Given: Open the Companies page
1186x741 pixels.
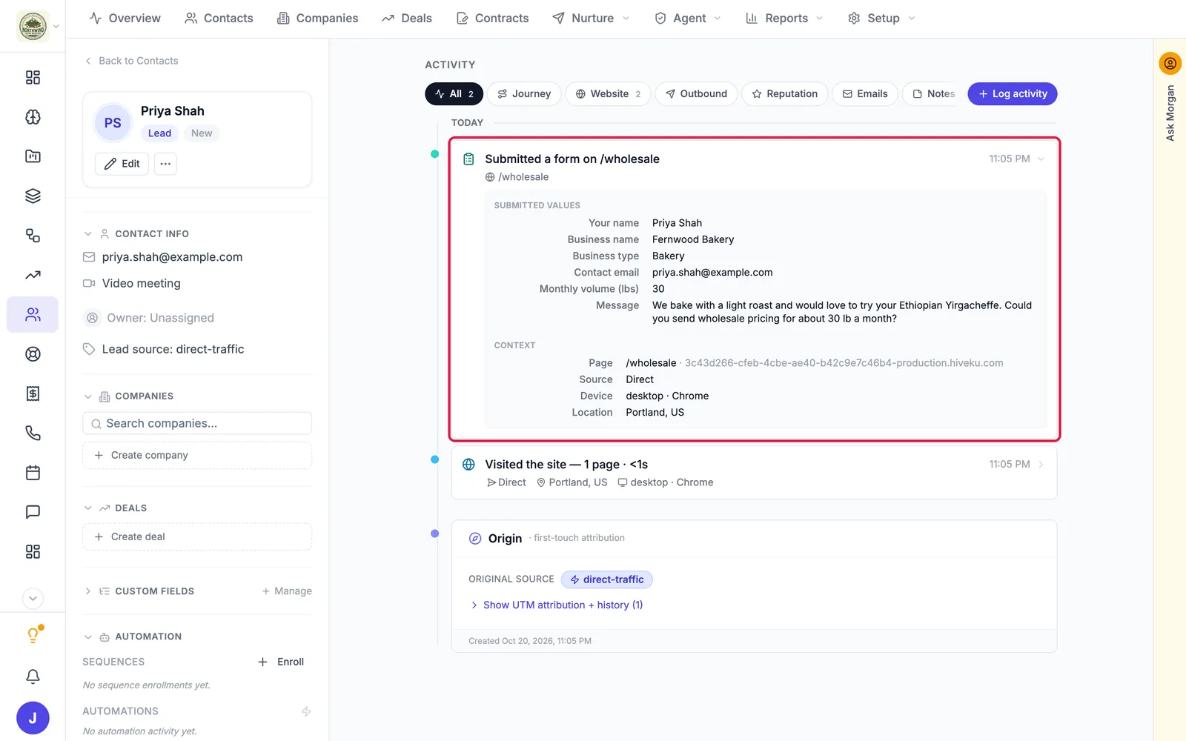Looking at the screenshot, I should pos(317,19).
